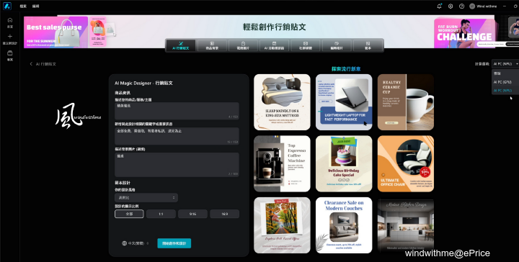Select the AI 行銷貼文 tab
Viewport: 519px width, 262px height.
pyautogui.click(x=181, y=45)
